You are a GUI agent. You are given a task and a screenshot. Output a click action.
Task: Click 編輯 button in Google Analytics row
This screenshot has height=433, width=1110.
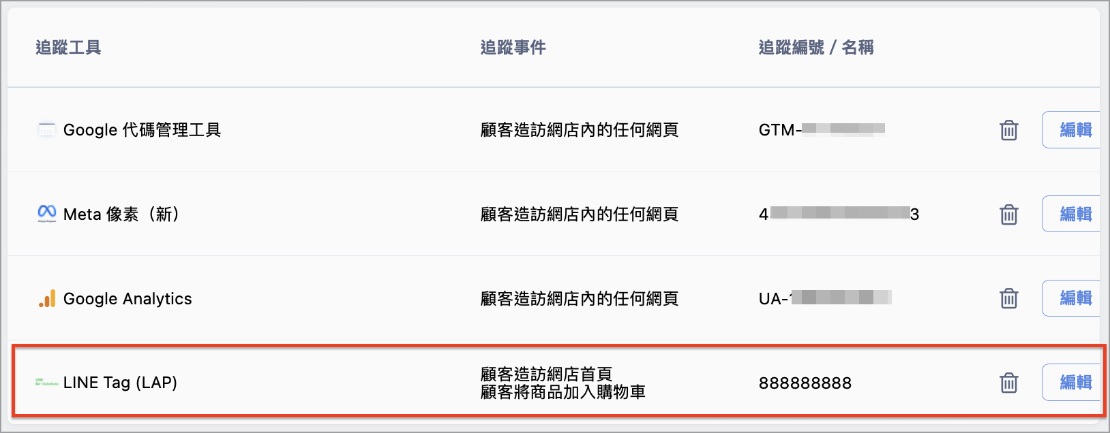[x=1072, y=298]
